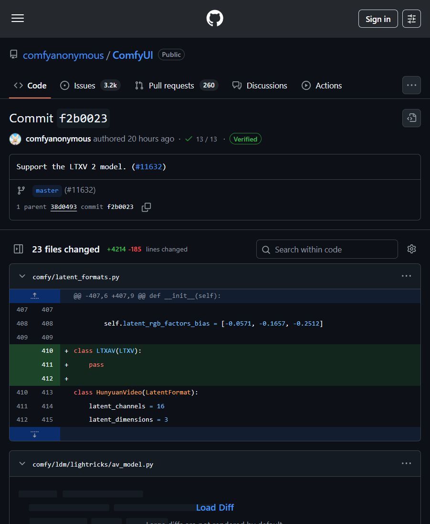
Task: Expand diff lines downward below line 415
Action: [x=35, y=434]
